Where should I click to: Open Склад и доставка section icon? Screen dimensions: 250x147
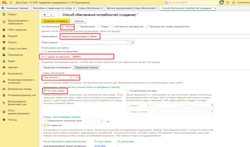click(4, 48)
